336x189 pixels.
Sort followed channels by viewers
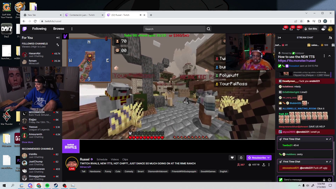(58, 45)
